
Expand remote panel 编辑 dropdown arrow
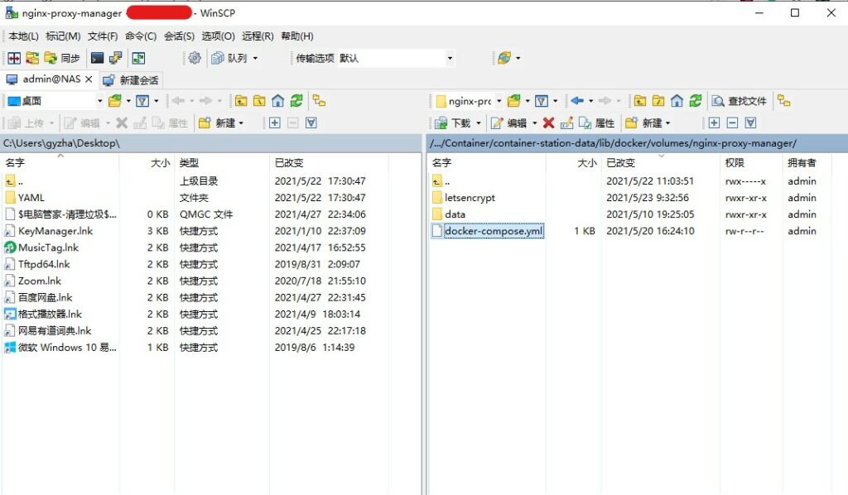(x=535, y=123)
